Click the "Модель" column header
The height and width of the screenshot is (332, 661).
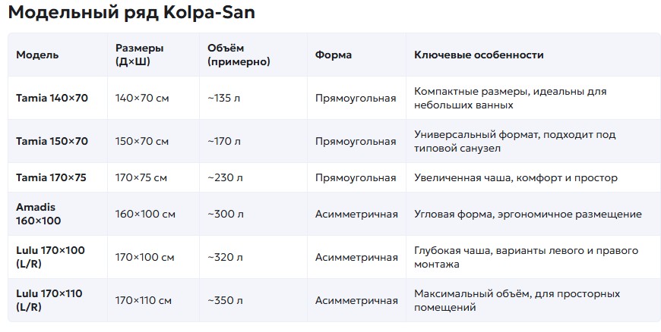coord(37,55)
